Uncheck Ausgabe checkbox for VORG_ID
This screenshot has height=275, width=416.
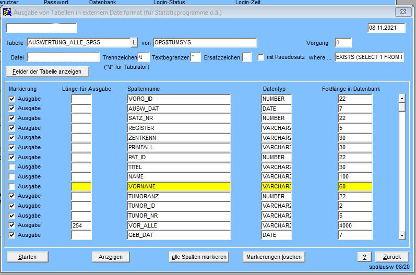point(12,99)
